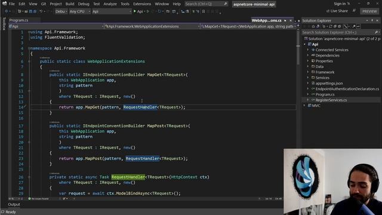Expand the Properties folder
This screenshot has width=382, height=215.
(x=308, y=61)
